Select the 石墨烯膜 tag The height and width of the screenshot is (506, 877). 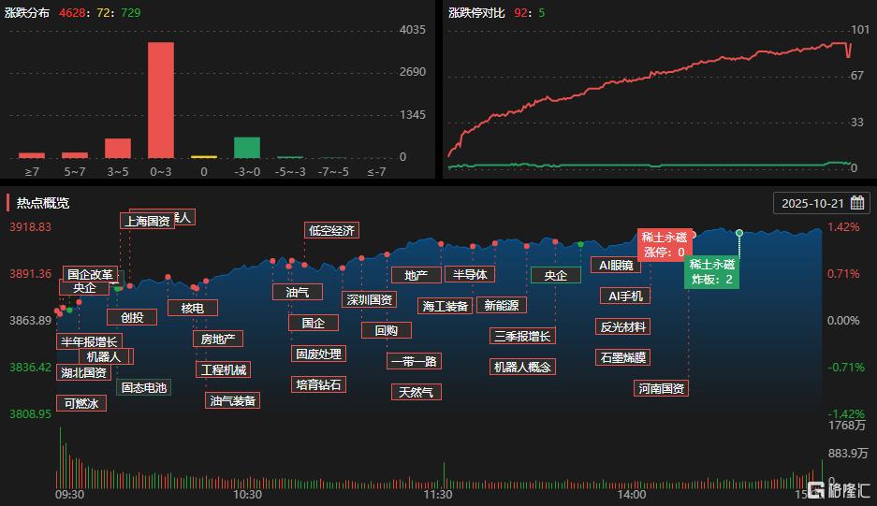click(622, 357)
